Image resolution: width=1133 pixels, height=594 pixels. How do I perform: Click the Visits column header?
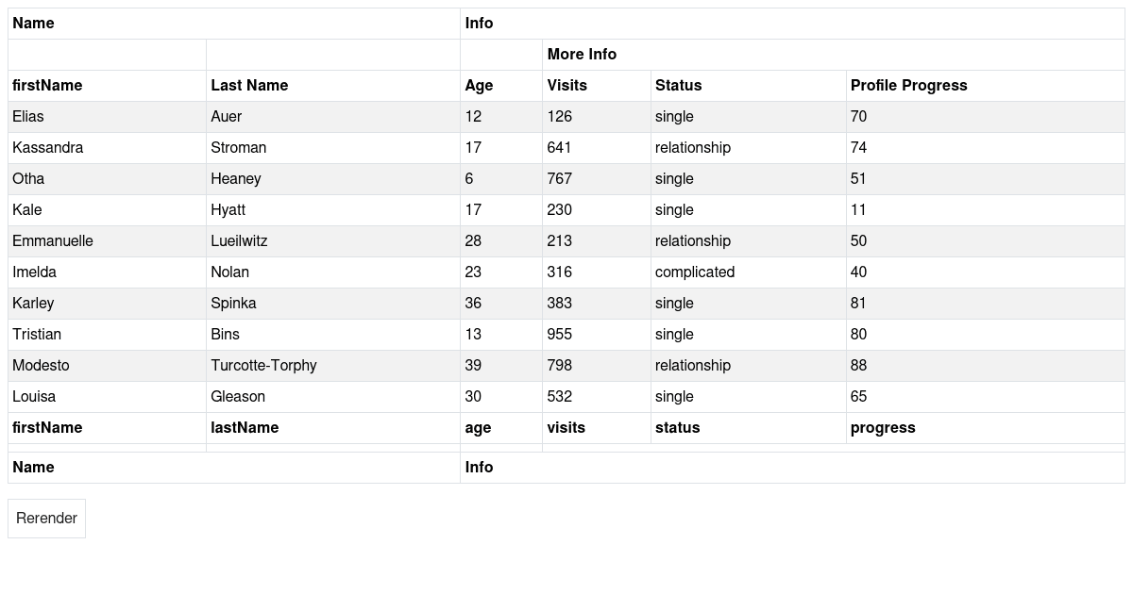click(597, 86)
